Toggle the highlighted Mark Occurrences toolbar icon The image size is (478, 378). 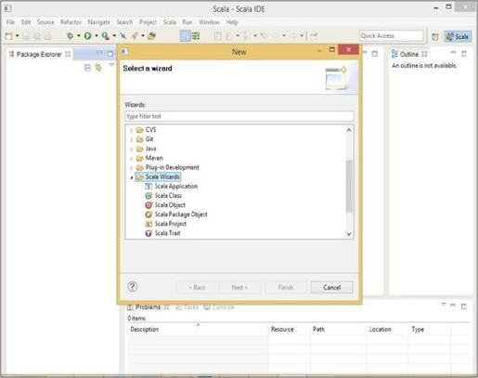tap(185, 36)
